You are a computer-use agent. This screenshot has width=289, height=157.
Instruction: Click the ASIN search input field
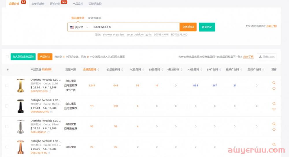click(134, 27)
